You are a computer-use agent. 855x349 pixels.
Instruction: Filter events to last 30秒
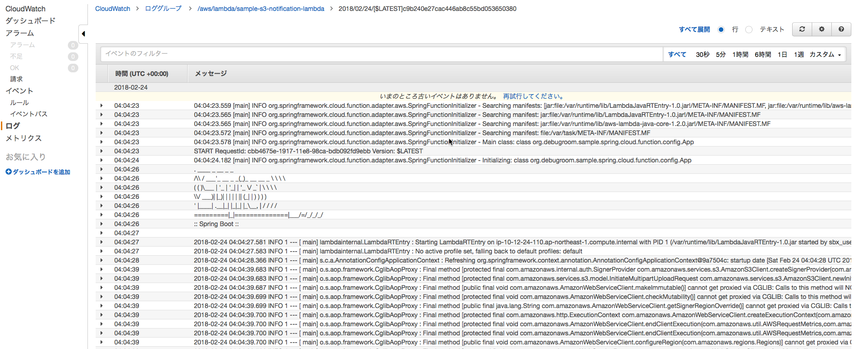pos(702,54)
